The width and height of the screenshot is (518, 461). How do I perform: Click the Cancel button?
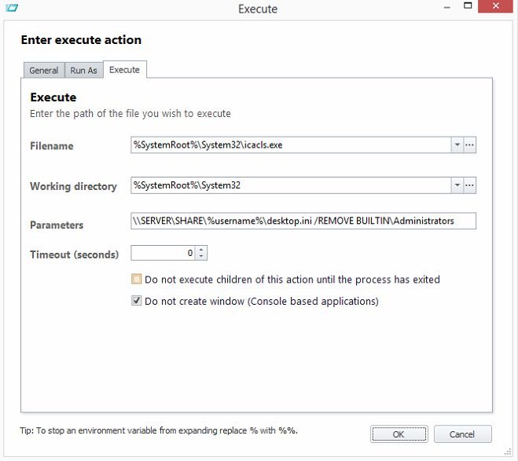point(462,434)
